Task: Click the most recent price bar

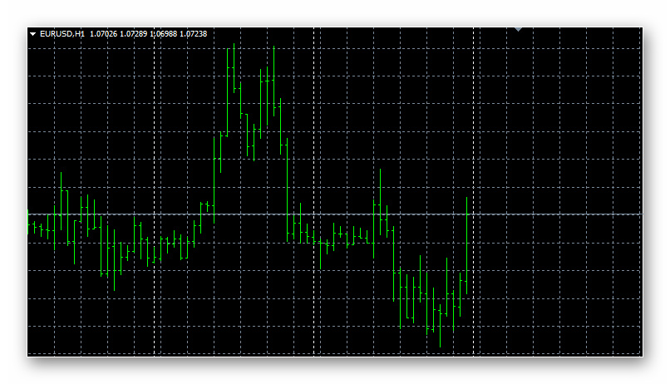Action: click(466, 249)
